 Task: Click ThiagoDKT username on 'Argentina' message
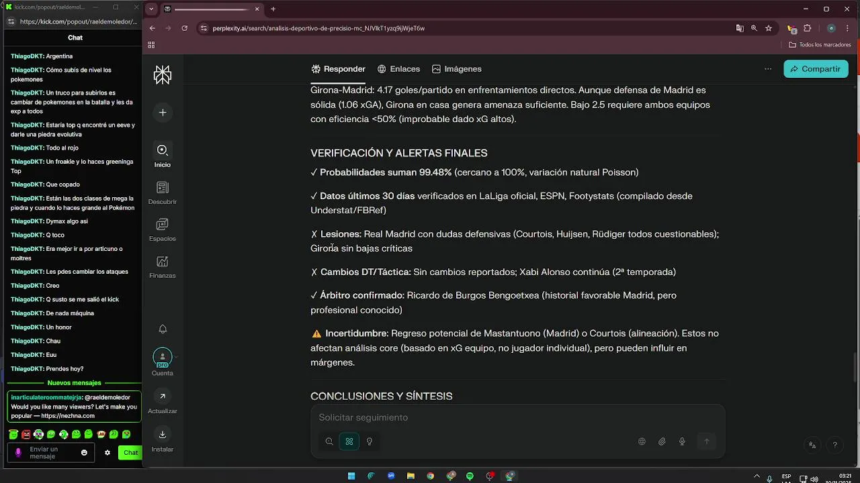point(27,56)
